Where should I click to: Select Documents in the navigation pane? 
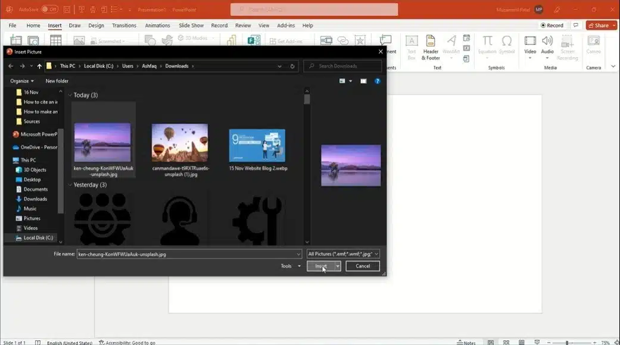coord(35,189)
